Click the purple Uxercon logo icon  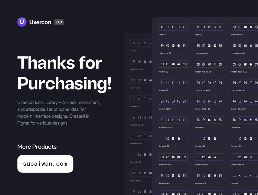point(22,22)
